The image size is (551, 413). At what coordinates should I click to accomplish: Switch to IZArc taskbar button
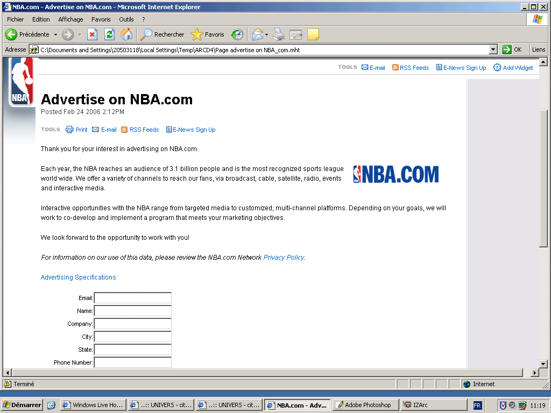click(x=434, y=405)
